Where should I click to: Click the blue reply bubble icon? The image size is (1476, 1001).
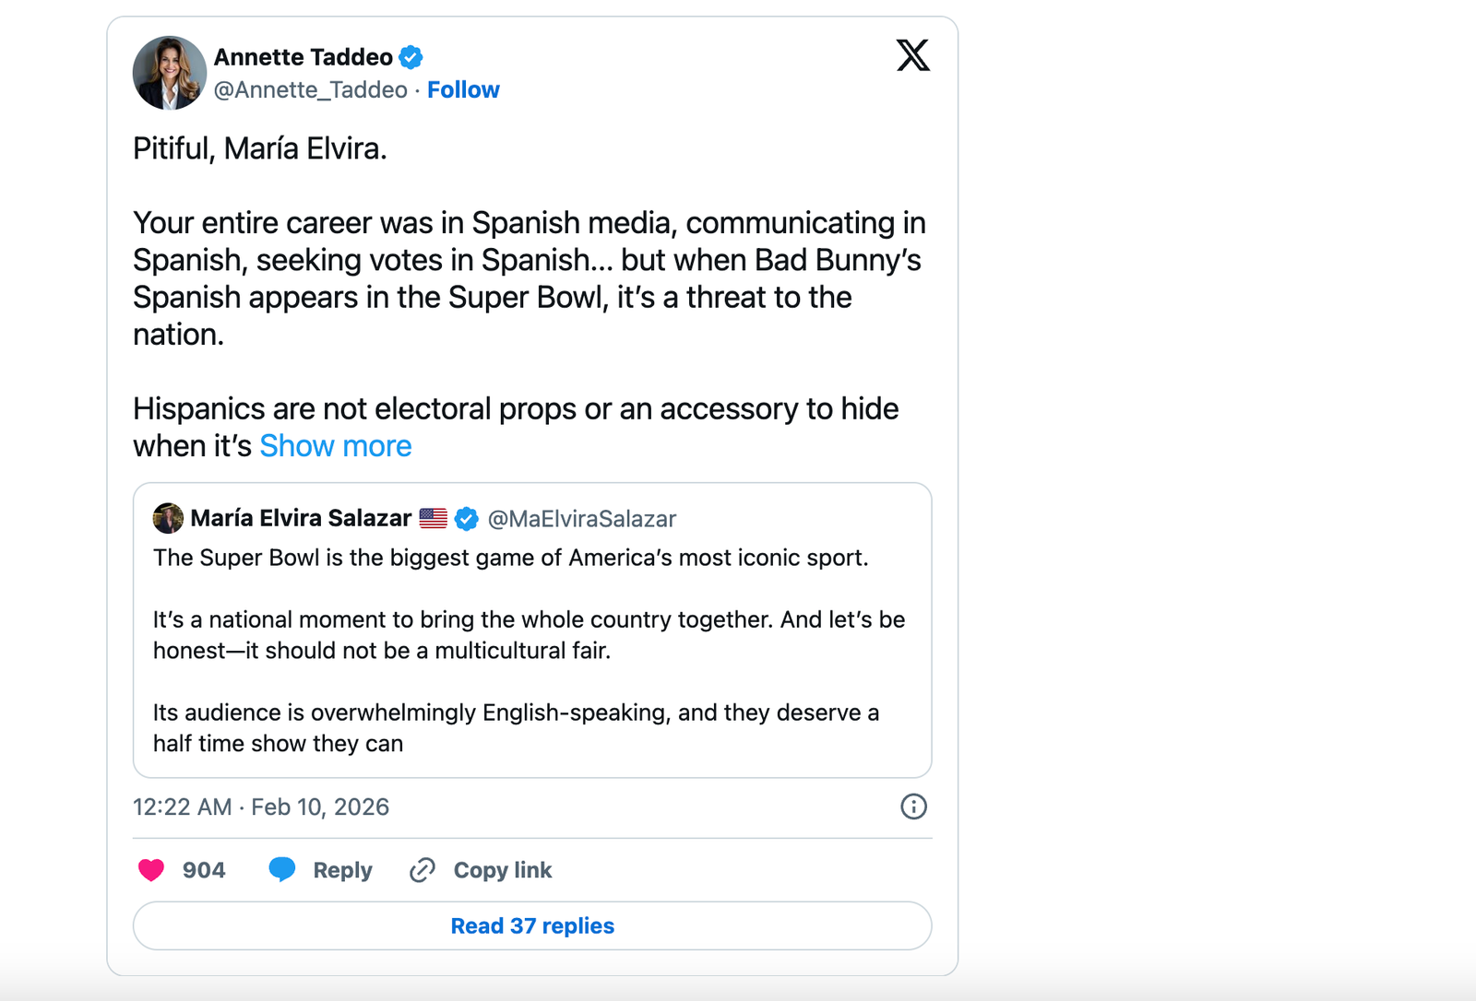click(282, 869)
